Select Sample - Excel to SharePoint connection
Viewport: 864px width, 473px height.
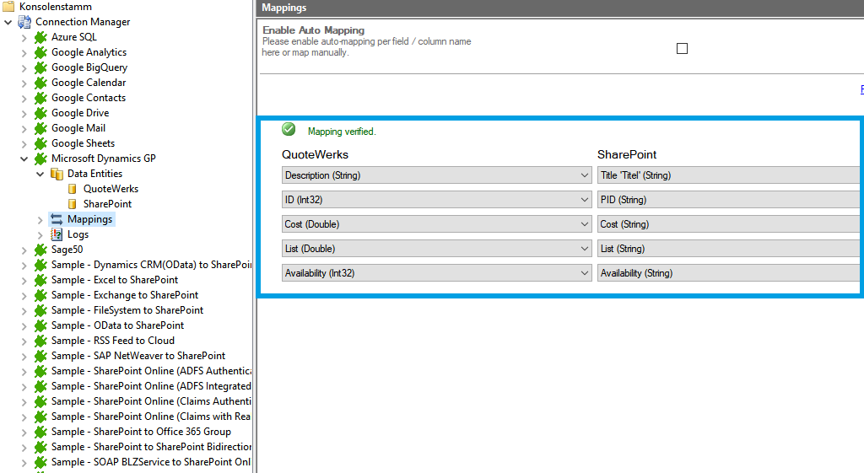click(114, 280)
